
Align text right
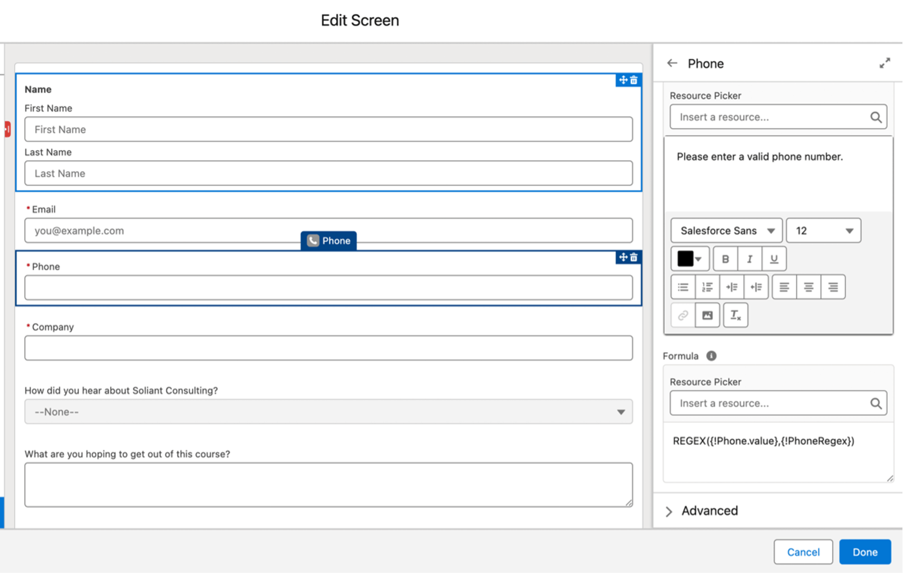834,287
